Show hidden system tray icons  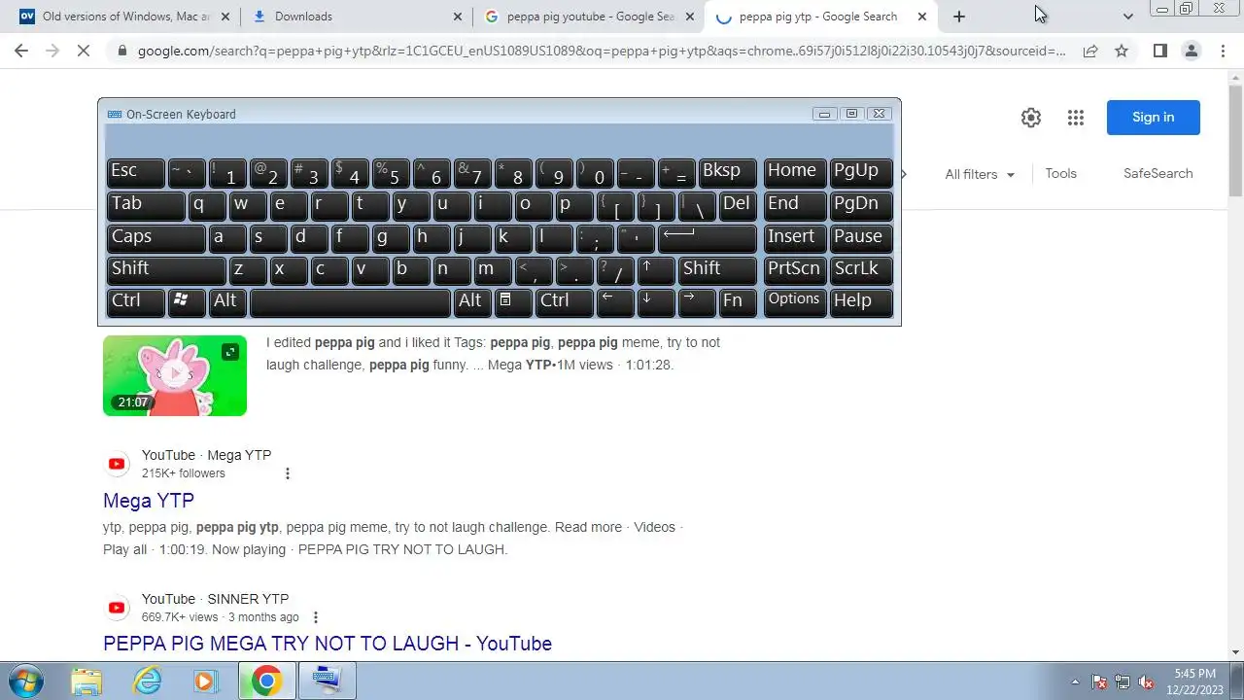point(1075,682)
